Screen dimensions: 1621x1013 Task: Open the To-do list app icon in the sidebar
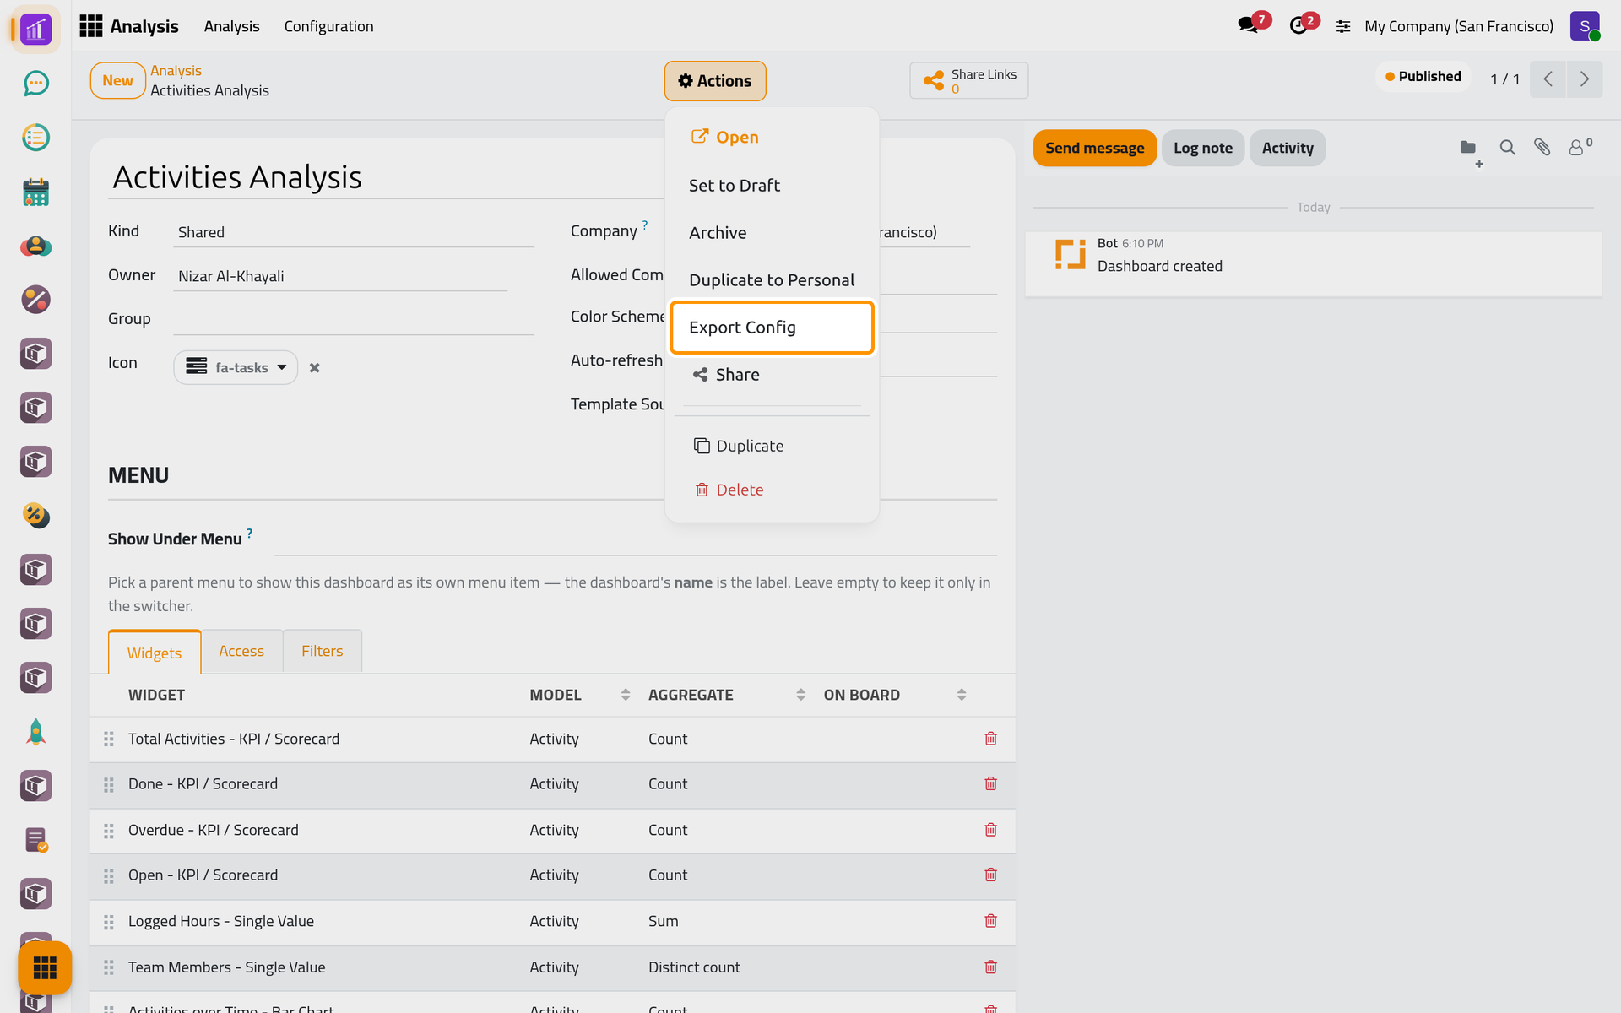click(35, 137)
